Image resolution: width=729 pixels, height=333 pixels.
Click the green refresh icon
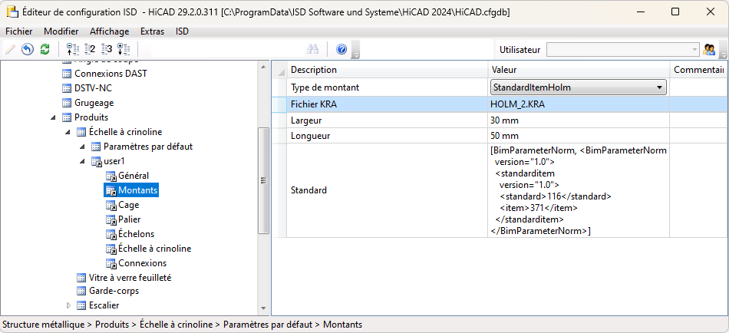[45, 49]
